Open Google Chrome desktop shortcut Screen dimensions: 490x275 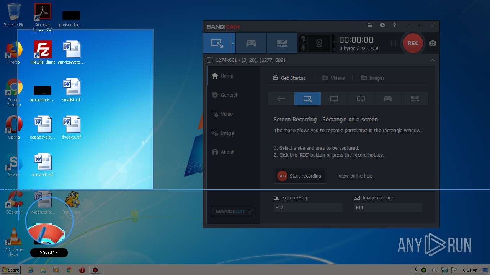click(x=14, y=93)
